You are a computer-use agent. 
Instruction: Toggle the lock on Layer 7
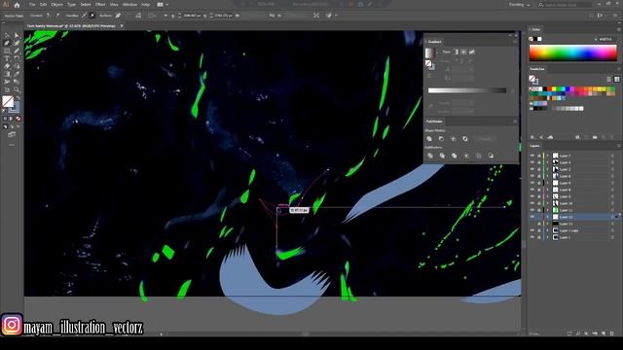[538, 156]
